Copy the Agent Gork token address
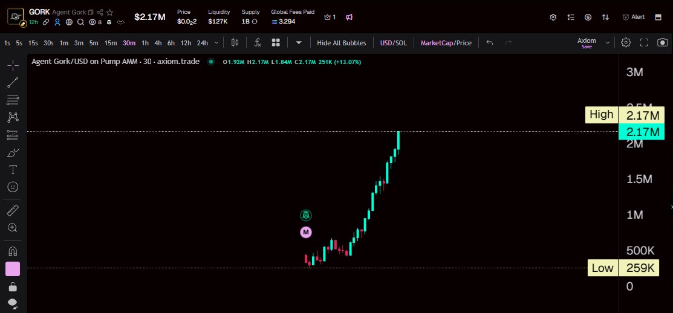 91,13
